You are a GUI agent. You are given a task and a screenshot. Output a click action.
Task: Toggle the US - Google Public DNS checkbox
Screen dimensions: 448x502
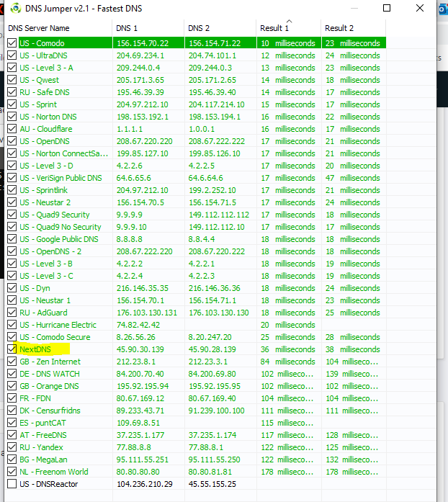(12, 239)
